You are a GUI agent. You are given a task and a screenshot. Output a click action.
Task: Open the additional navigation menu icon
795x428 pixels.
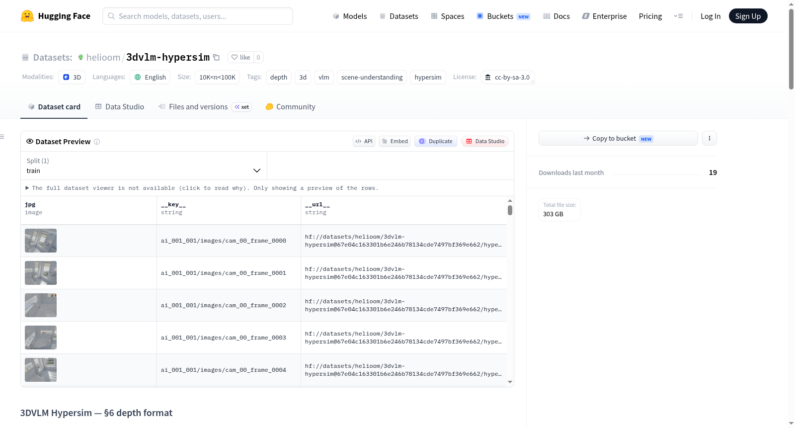point(678,16)
